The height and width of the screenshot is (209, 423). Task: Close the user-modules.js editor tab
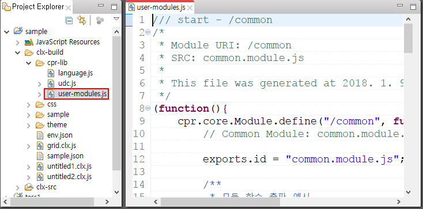pos(190,8)
